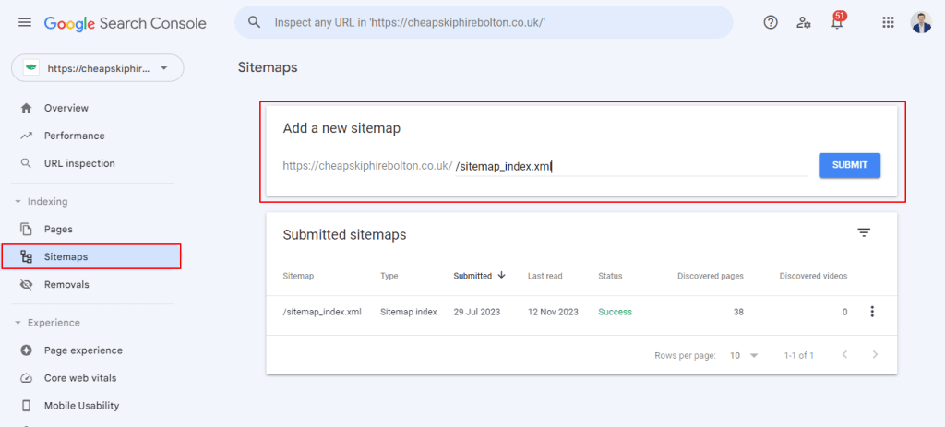Select Sitemaps in sidebar

[91, 256]
